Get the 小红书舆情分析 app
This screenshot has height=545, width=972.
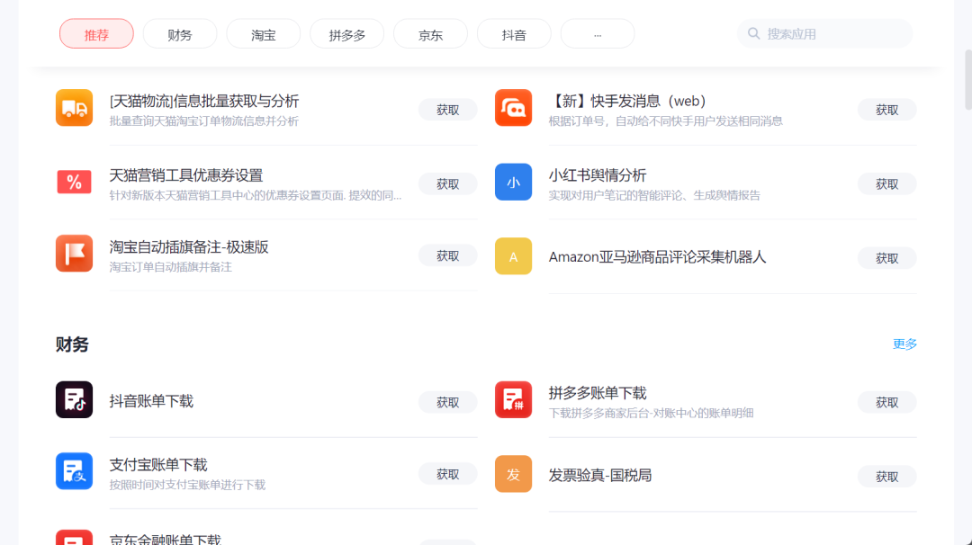(x=887, y=184)
